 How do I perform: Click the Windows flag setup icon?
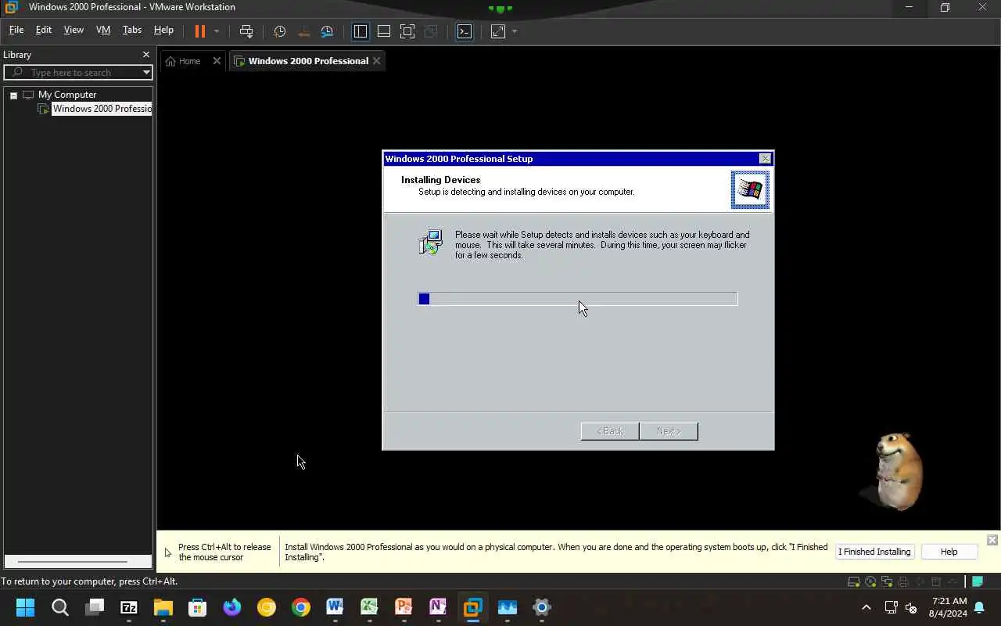750,189
